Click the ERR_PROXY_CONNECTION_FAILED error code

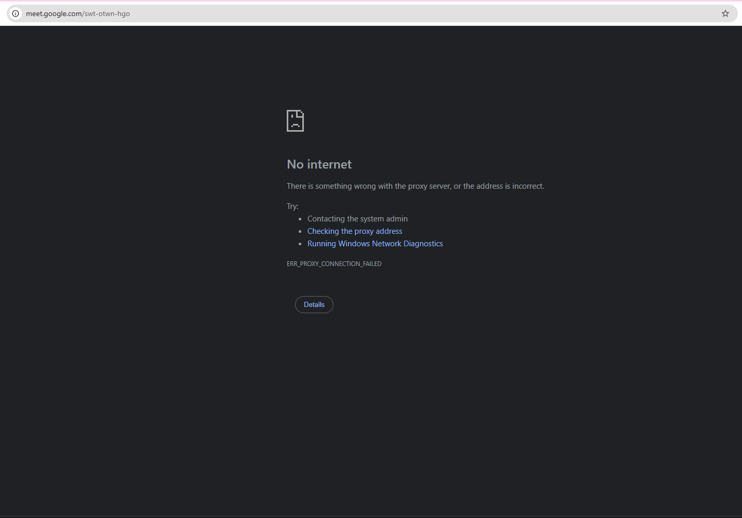[334, 264]
